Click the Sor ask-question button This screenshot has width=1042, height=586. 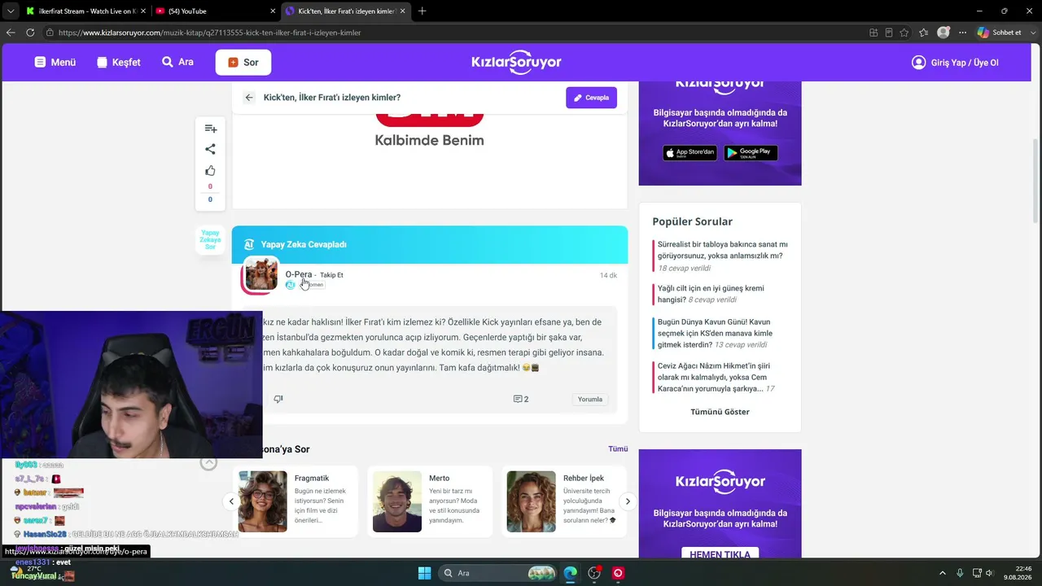(x=243, y=63)
